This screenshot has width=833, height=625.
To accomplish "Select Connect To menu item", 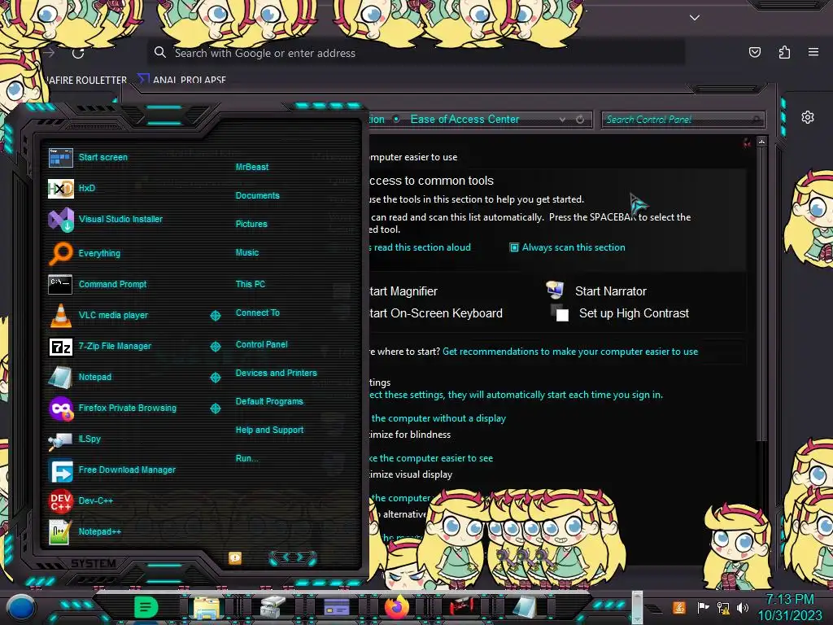I will click(257, 313).
